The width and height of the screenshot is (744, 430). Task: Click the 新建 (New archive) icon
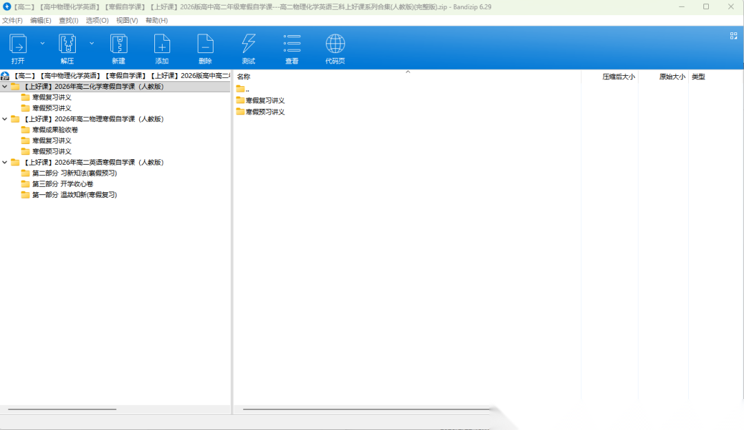point(118,44)
